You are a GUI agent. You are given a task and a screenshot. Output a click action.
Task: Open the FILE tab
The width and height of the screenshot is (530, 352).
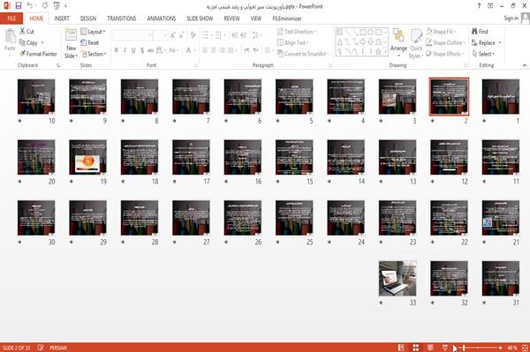pyautogui.click(x=11, y=19)
